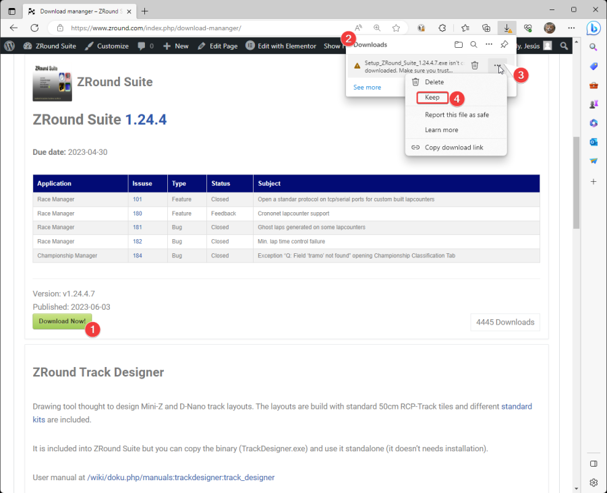Click Edit with Elementor

point(281,46)
